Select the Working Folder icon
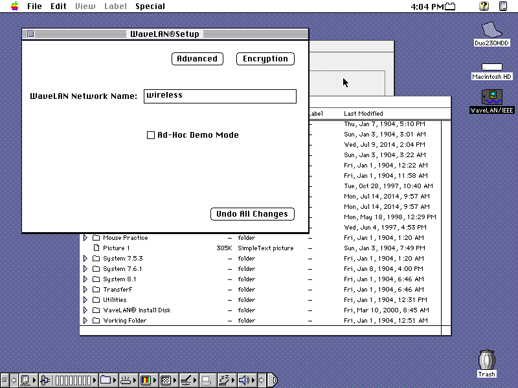 [96, 320]
